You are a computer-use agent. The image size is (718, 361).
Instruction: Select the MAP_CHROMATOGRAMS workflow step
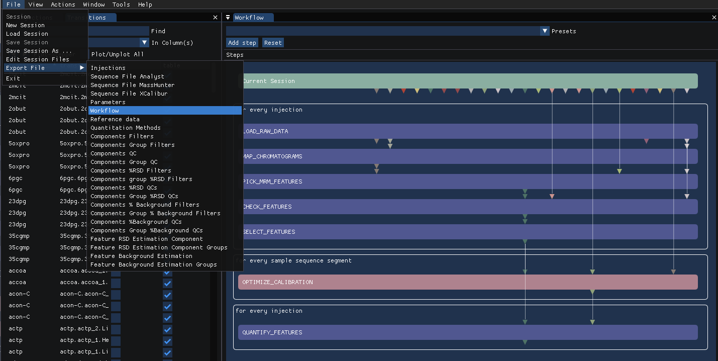tap(468, 156)
